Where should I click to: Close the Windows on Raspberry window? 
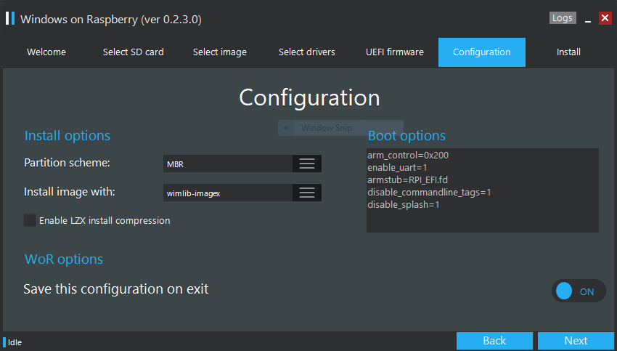(x=605, y=18)
